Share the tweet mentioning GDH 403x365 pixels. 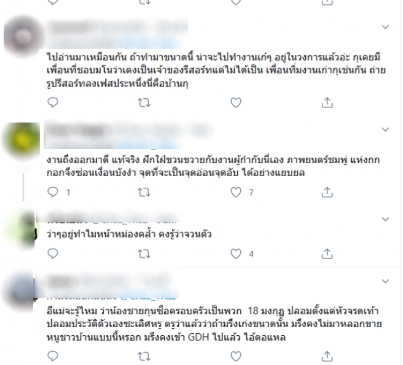pos(327,356)
